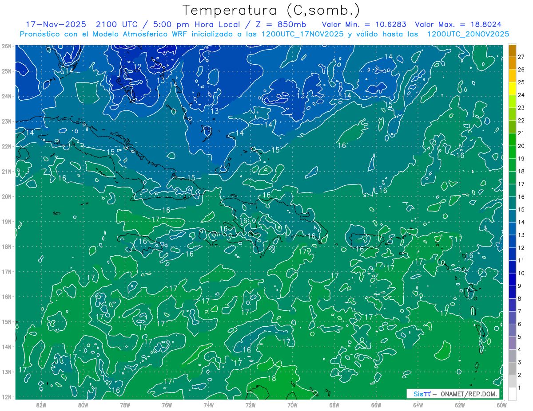Click the "19N" latitude axis label
The image size is (533, 411).
tap(6, 221)
